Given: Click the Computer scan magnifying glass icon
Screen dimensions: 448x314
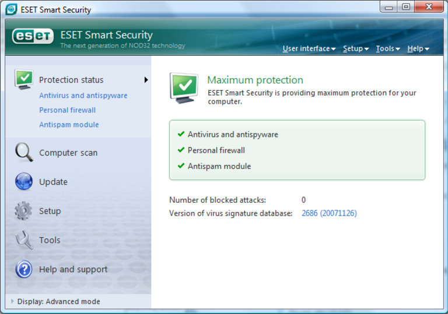Looking at the screenshot, I should (x=24, y=153).
